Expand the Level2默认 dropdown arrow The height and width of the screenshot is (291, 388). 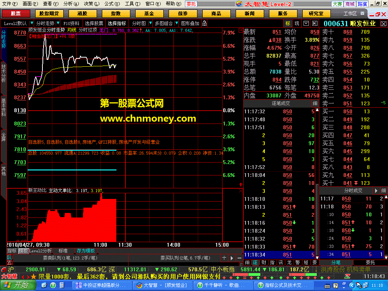pyautogui.click(x=32, y=23)
